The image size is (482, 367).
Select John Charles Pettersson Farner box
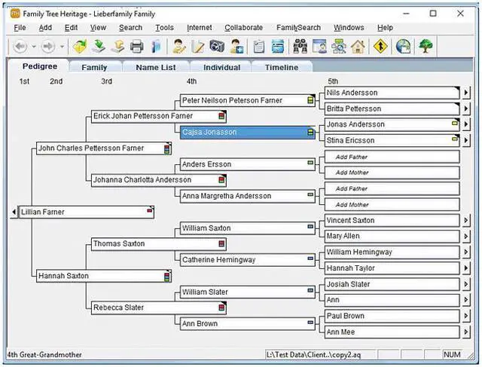[104, 148]
